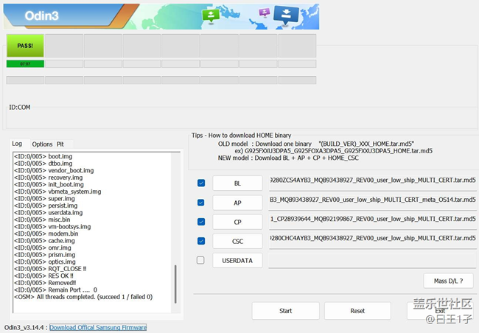Click the green download icon in banner
This screenshot has width=479, height=333.
[211, 15]
